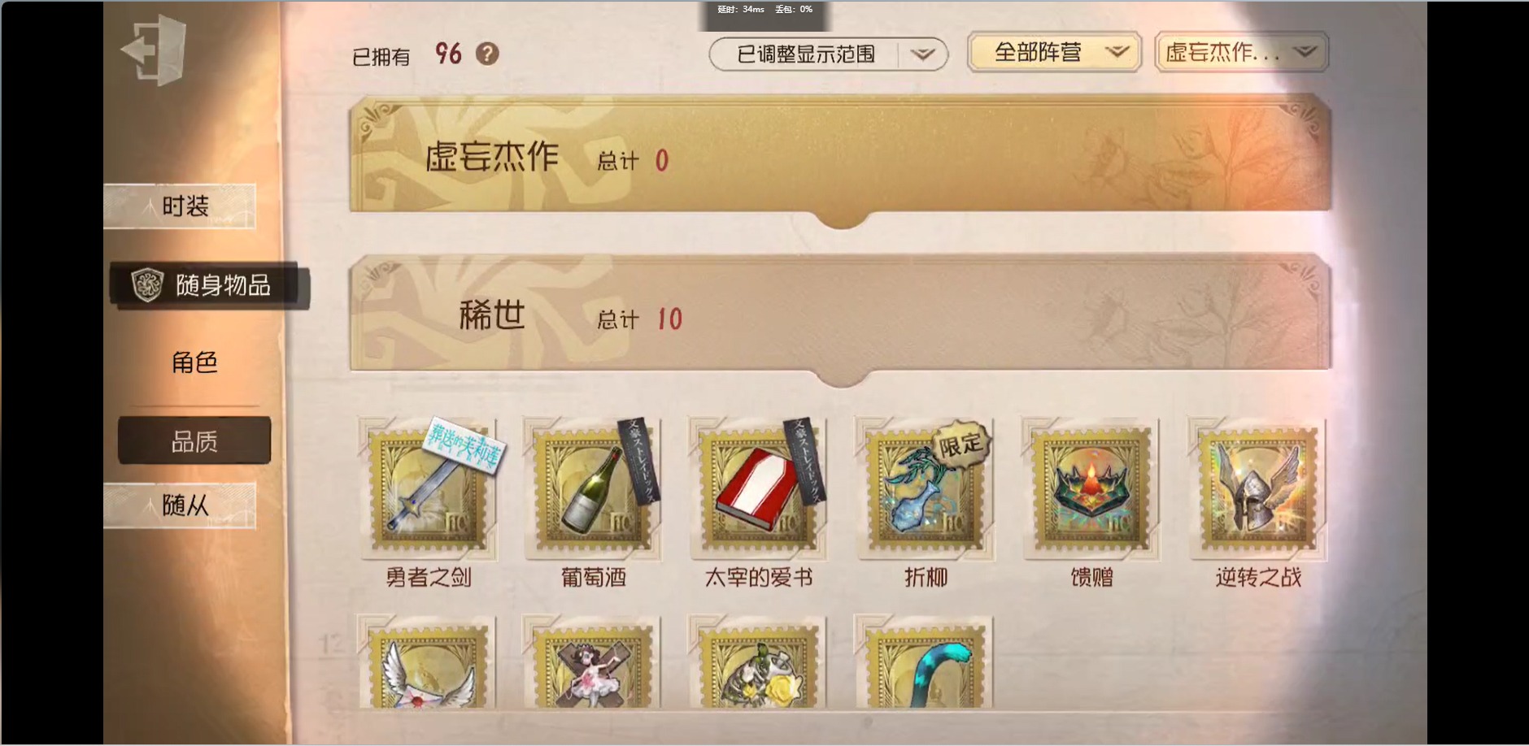Viewport: 1529px width, 746px height.
Task: Switch to the 时装 tab
Action: 181,206
